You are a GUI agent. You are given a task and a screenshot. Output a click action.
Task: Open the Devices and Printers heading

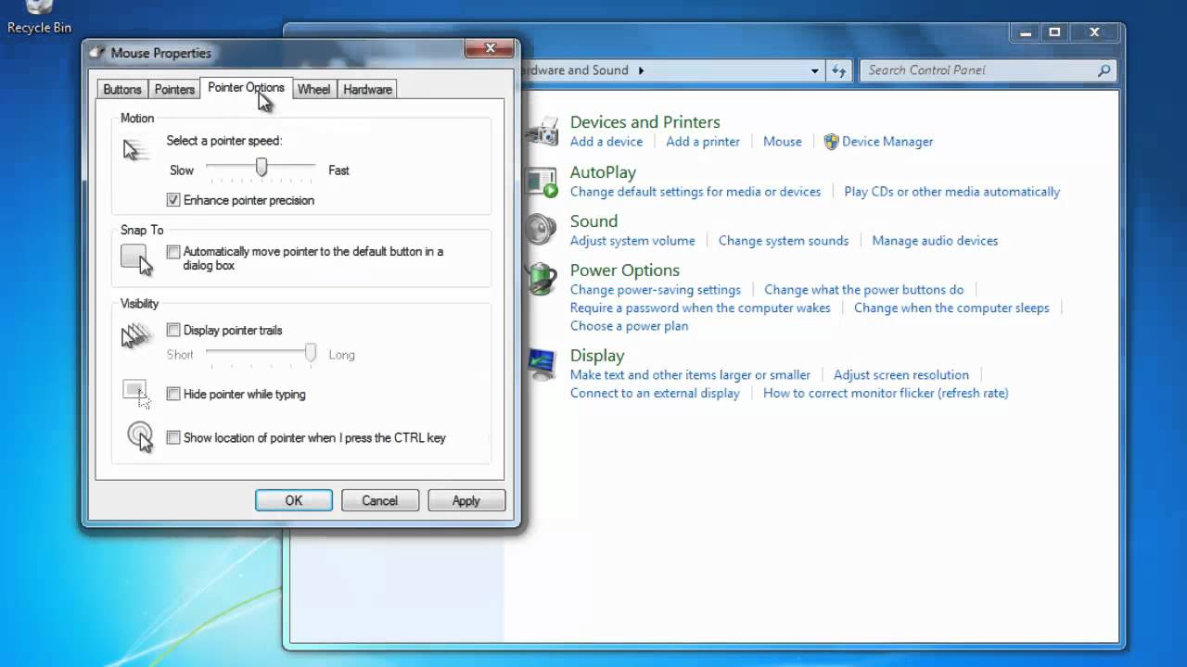coord(645,122)
